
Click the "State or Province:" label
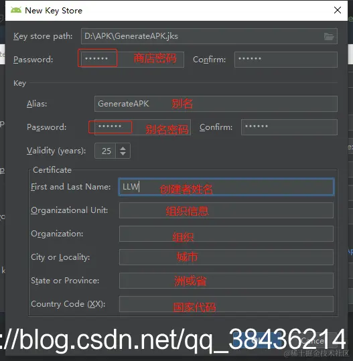click(65, 281)
